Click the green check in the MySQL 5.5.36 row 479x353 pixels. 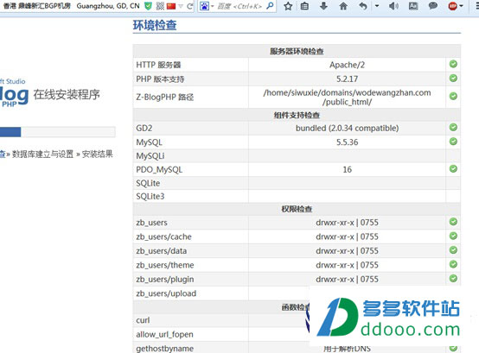(x=453, y=142)
